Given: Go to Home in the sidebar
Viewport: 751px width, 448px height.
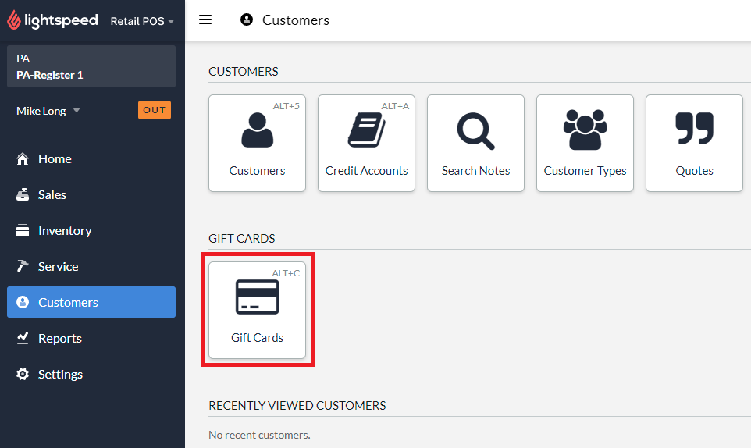Looking at the screenshot, I should (x=55, y=158).
